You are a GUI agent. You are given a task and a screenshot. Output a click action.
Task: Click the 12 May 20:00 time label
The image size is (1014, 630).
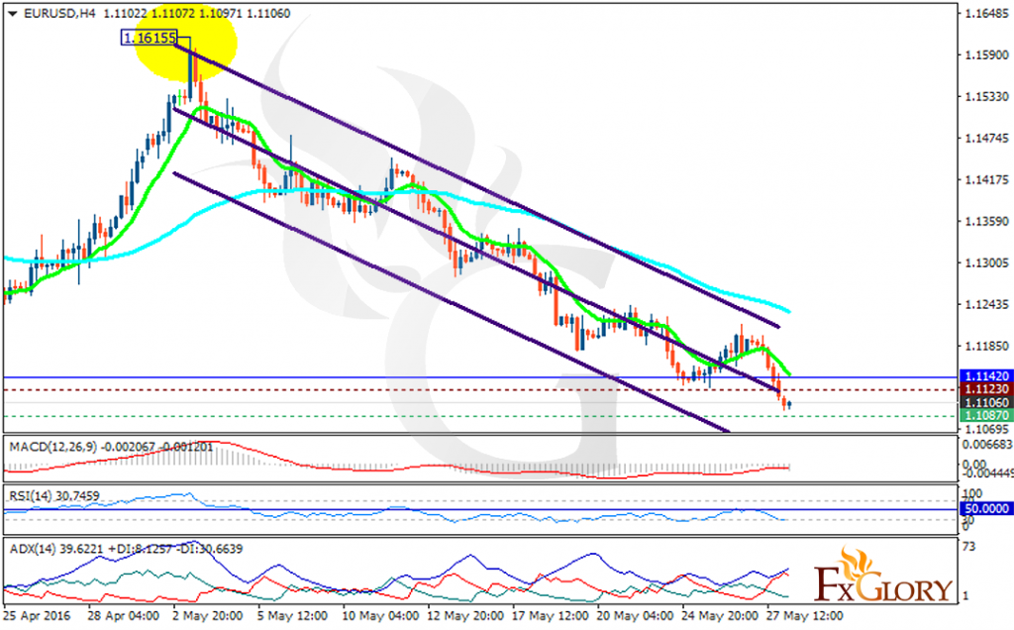(465, 616)
